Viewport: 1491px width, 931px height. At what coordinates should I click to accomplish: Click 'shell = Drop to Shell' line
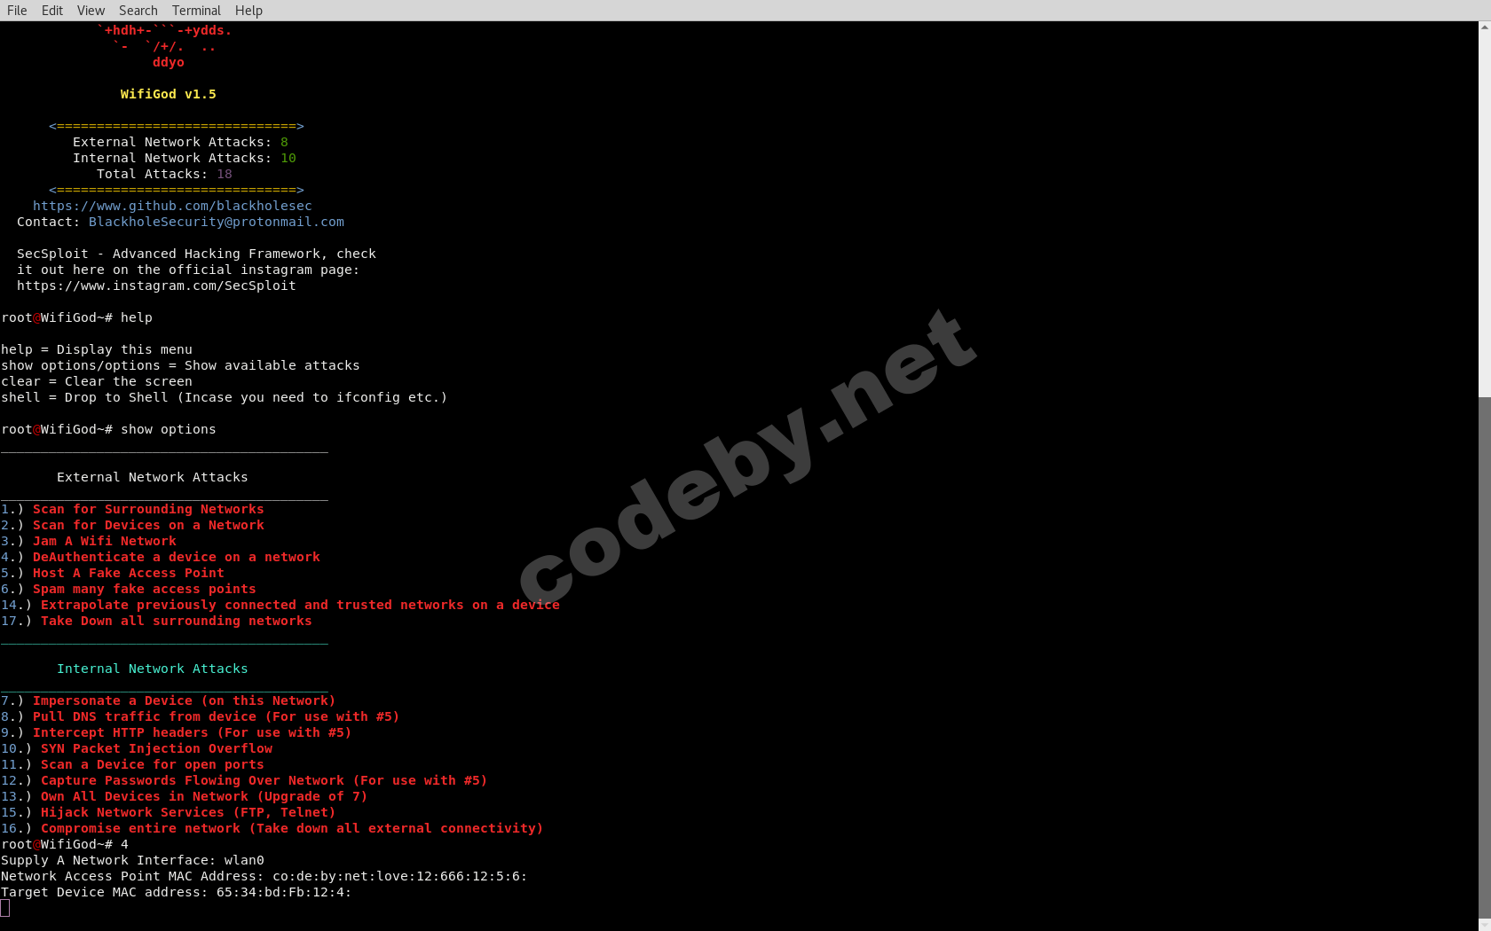[225, 397]
